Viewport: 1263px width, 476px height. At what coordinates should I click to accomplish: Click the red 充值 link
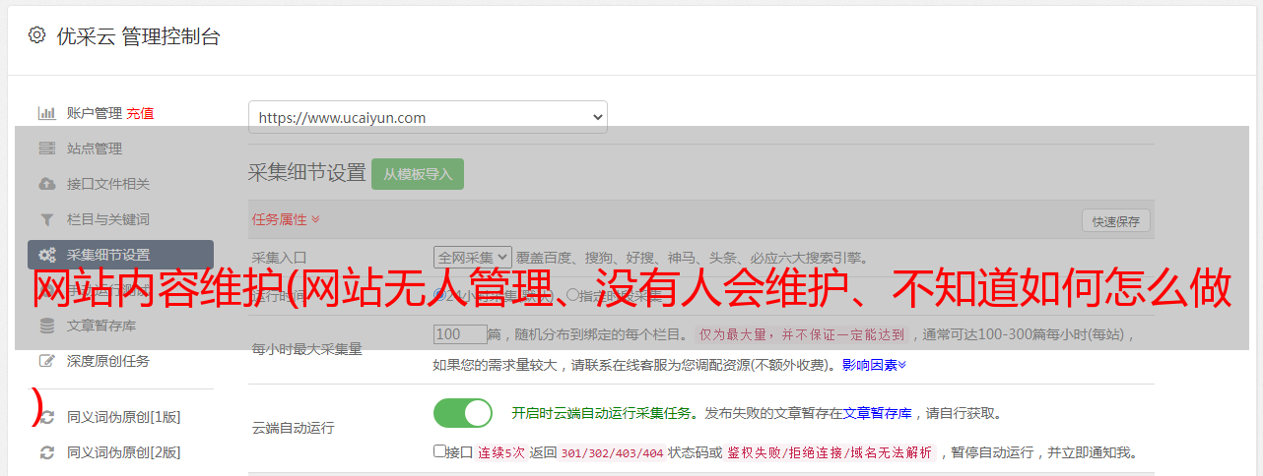pos(140,113)
